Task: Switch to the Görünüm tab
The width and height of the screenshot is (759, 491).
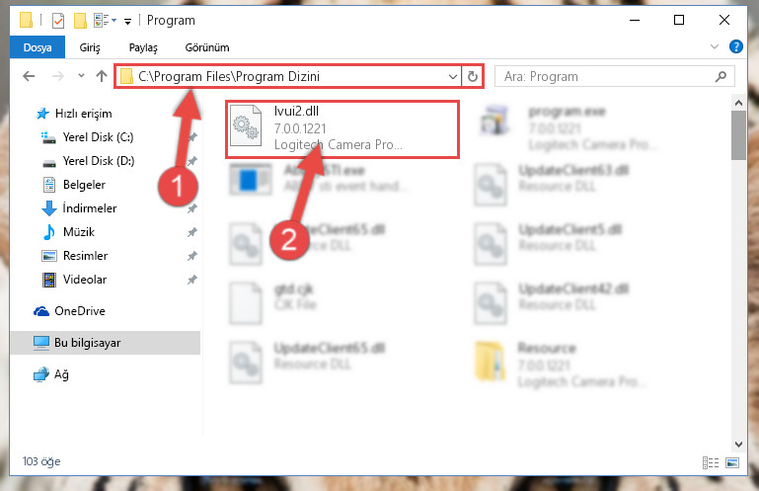Action: [207, 47]
